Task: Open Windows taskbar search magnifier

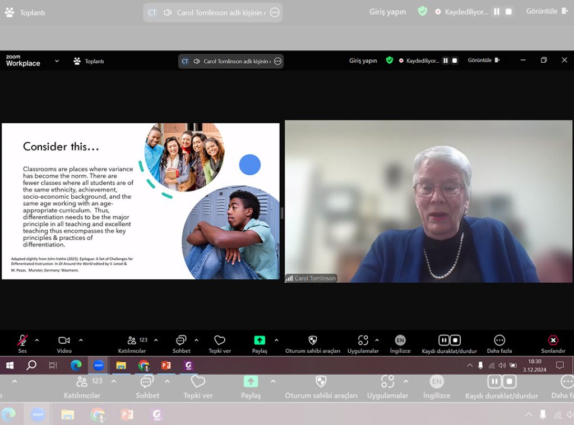Action: pyautogui.click(x=31, y=365)
